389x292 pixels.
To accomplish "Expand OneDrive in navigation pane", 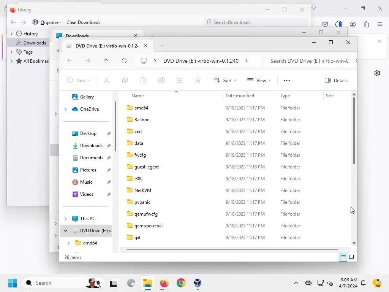I will click(65, 109).
